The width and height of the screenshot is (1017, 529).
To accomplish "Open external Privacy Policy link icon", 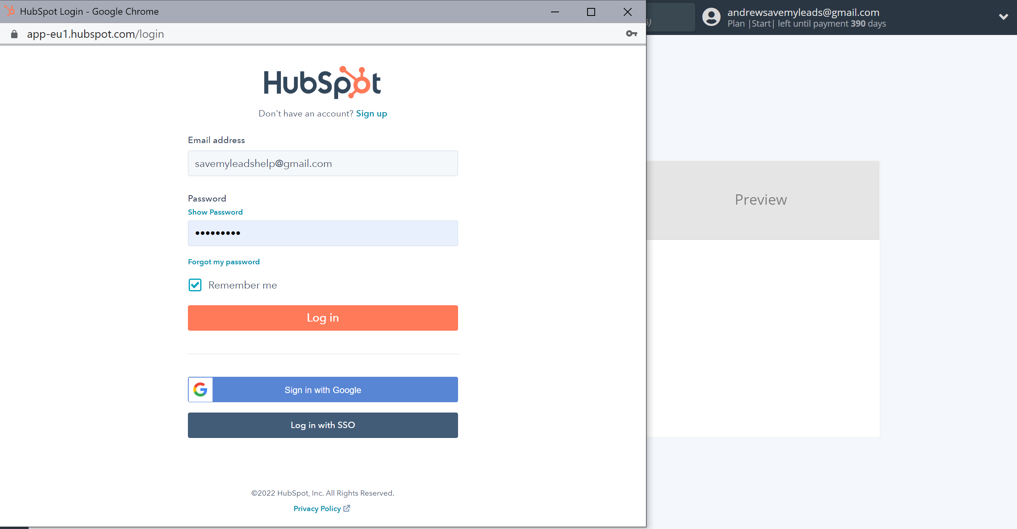I will click(x=347, y=508).
